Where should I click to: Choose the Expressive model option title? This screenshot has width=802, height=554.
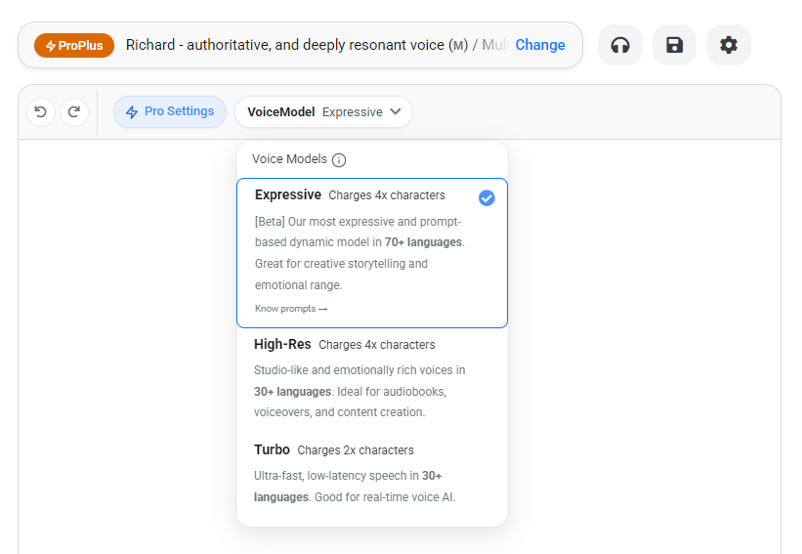pos(287,195)
